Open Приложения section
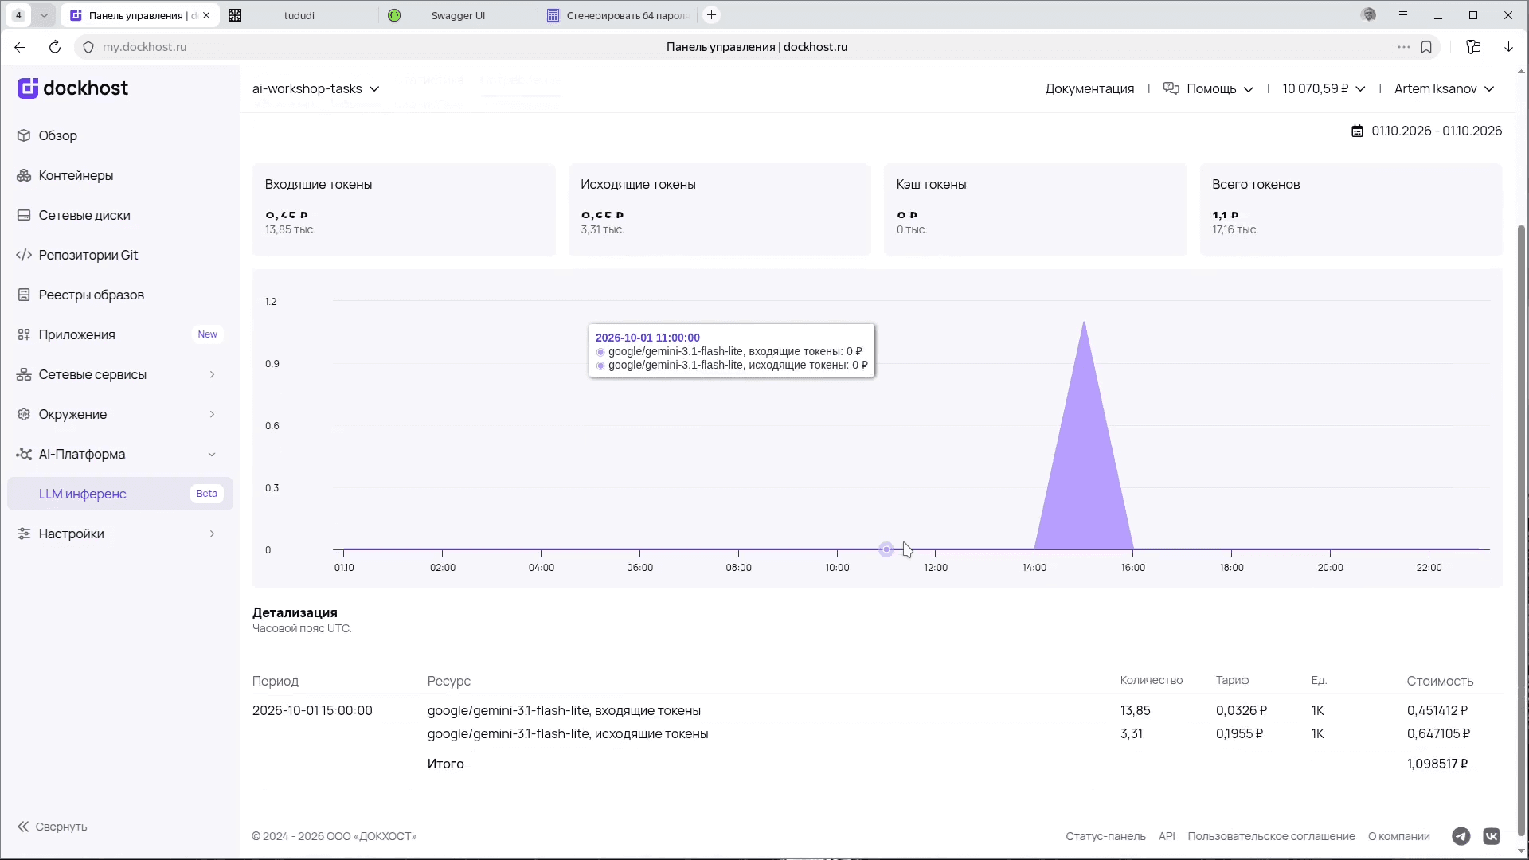1529x860 pixels. pos(77,334)
